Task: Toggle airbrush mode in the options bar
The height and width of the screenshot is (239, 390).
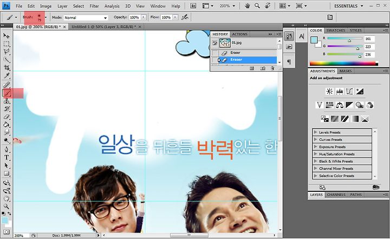Action: coord(185,17)
